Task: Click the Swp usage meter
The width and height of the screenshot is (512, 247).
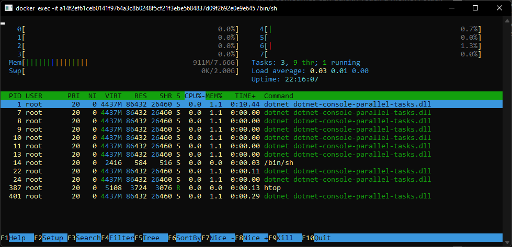Action: click(x=124, y=70)
